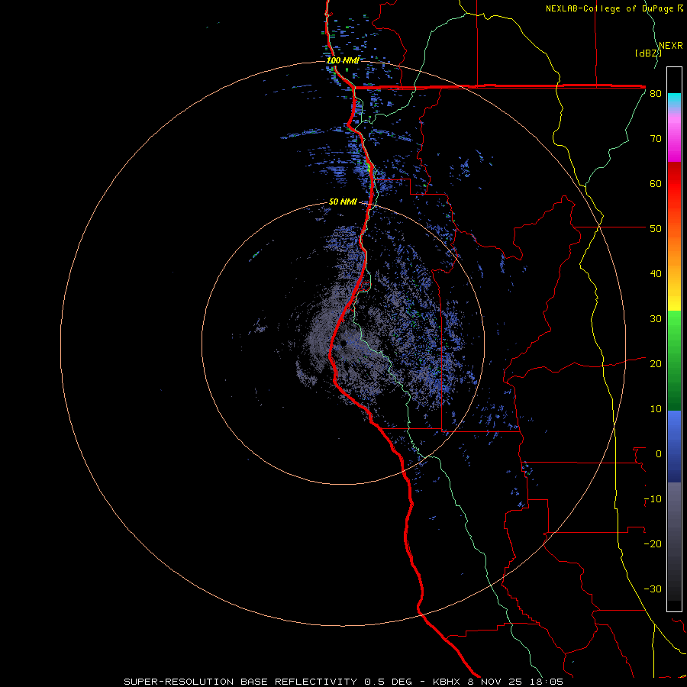Click the KBHX radar site center dot
Image resolution: width=687 pixels, height=687 pixels.
pyautogui.click(x=344, y=343)
